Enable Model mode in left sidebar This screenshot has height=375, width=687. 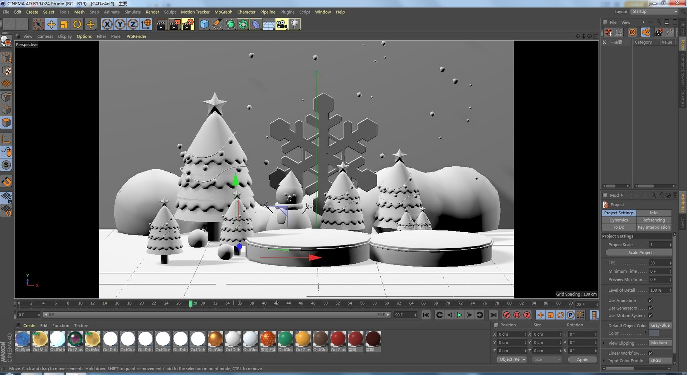click(6, 58)
